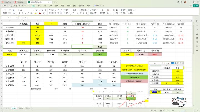Open the File (文件) menu
The width and height of the screenshot is (200, 112).
pyautogui.click(x=5, y=6)
